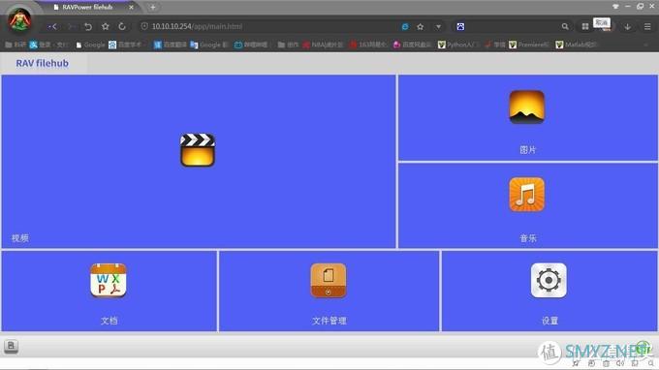This screenshot has width=659, height=370.
Task: Go forward in browser history
Action: coord(71,26)
